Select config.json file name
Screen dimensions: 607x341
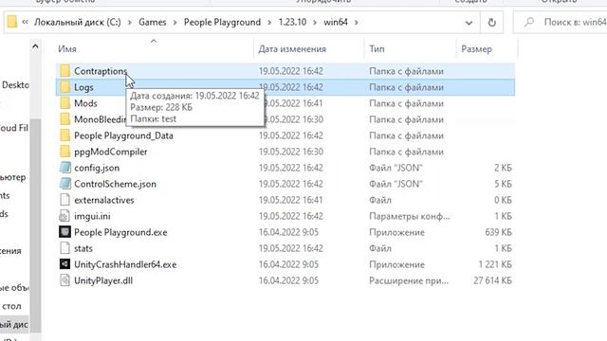coord(97,169)
